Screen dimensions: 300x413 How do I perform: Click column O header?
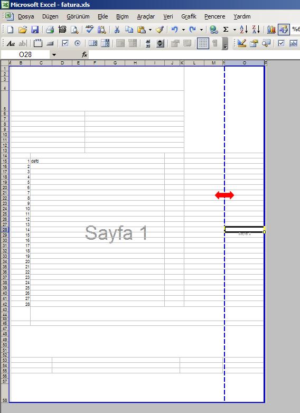point(245,63)
